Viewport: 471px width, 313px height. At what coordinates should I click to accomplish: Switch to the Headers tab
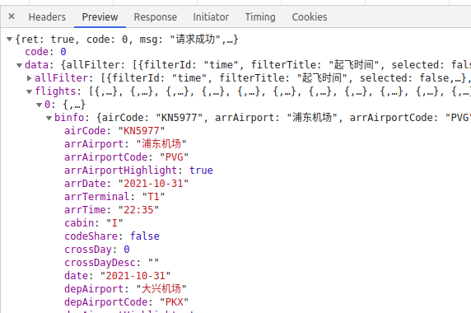47,17
